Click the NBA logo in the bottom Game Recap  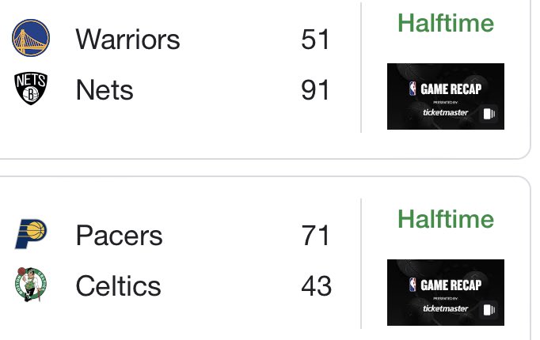tap(413, 285)
